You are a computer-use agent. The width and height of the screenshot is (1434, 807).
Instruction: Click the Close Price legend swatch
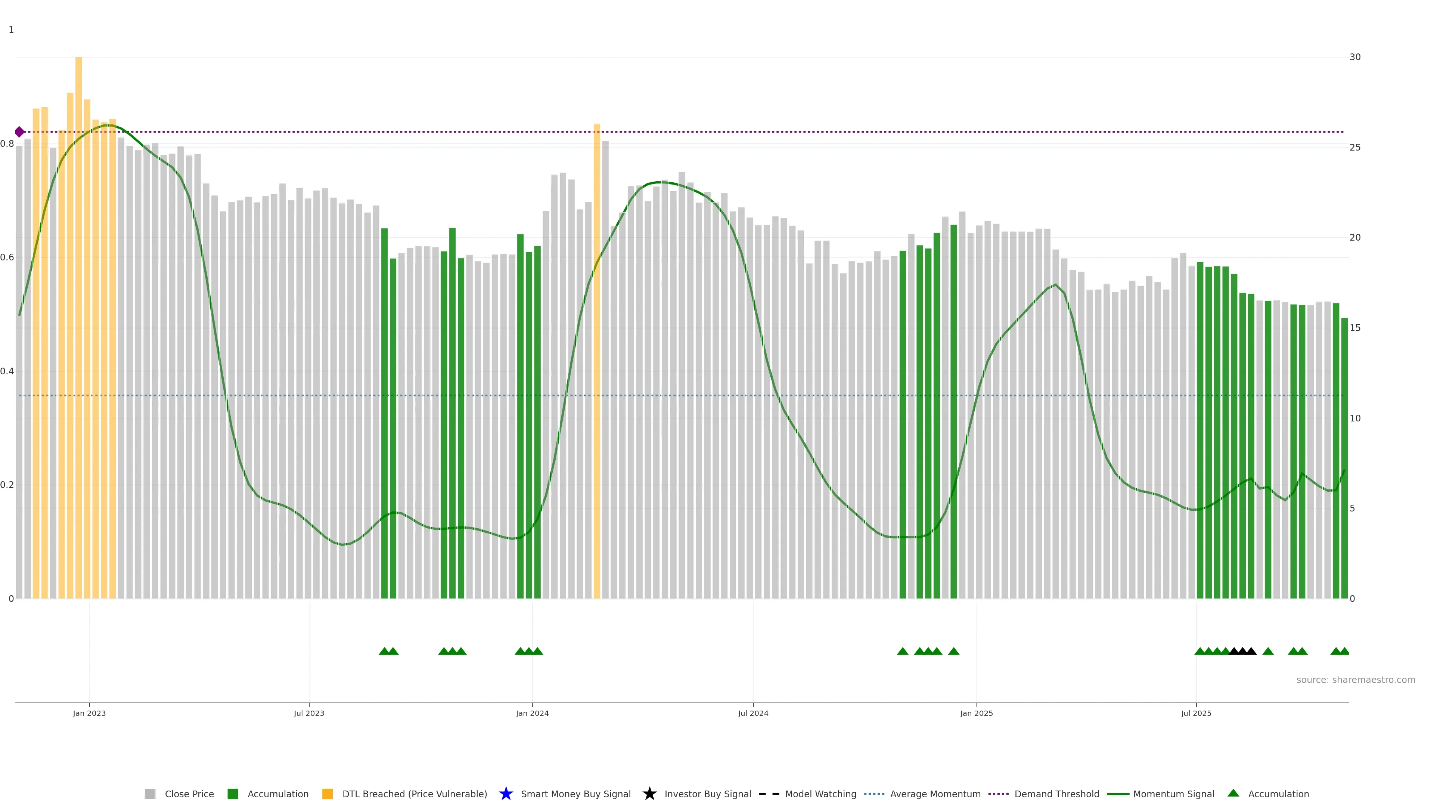[x=150, y=794]
